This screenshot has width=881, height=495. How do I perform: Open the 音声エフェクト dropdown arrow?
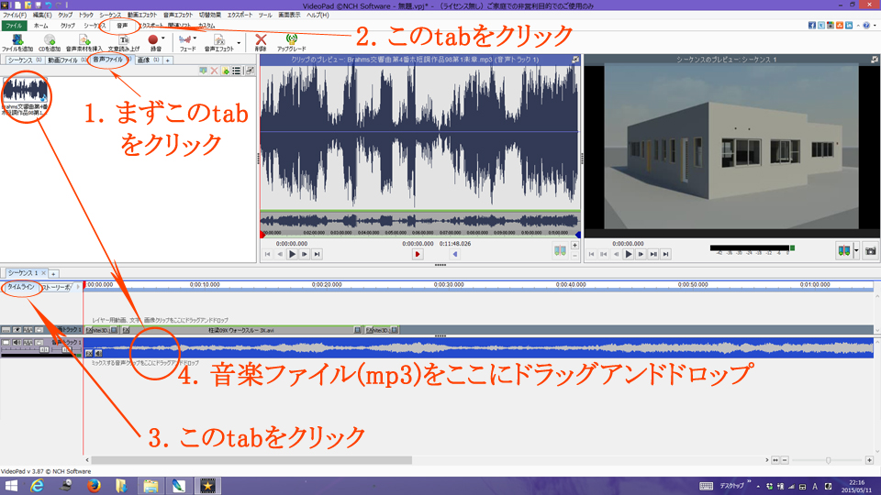[x=239, y=43]
